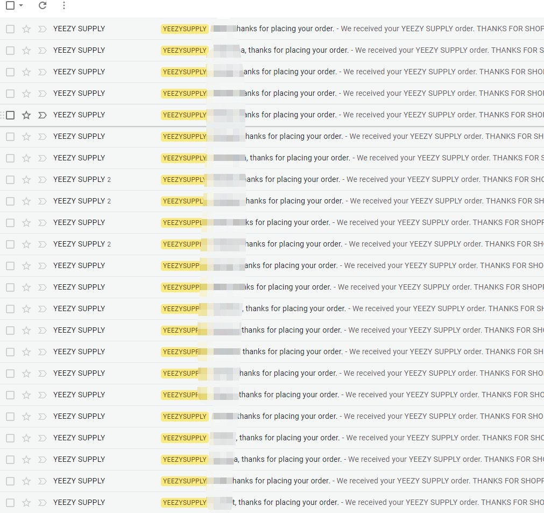544x513 pixels.
Task: Star the highlighted hovered YEEZY SUPPLY email
Action: [x=26, y=115]
